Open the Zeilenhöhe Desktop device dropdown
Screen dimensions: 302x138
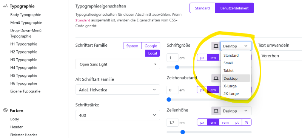(x=236, y=111)
